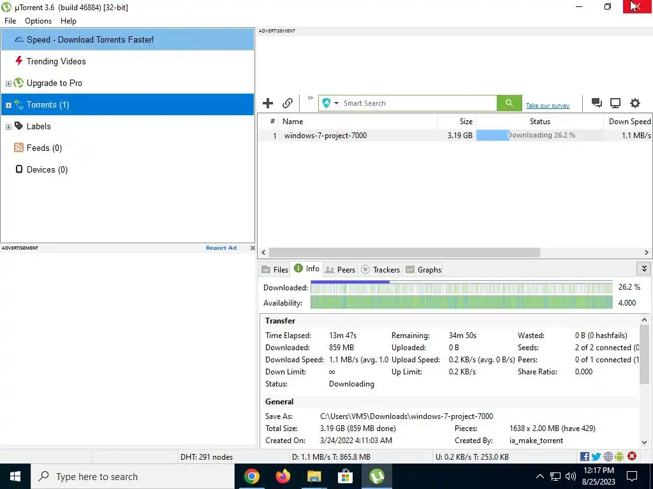Open the chat bubbles icon in toolbar
The height and width of the screenshot is (489, 653).
click(x=596, y=103)
